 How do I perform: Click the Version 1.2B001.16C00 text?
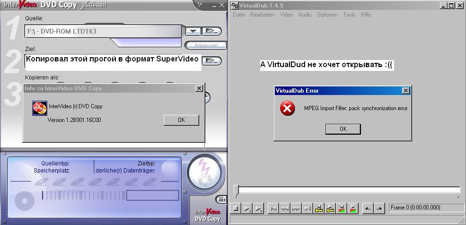(x=74, y=120)
